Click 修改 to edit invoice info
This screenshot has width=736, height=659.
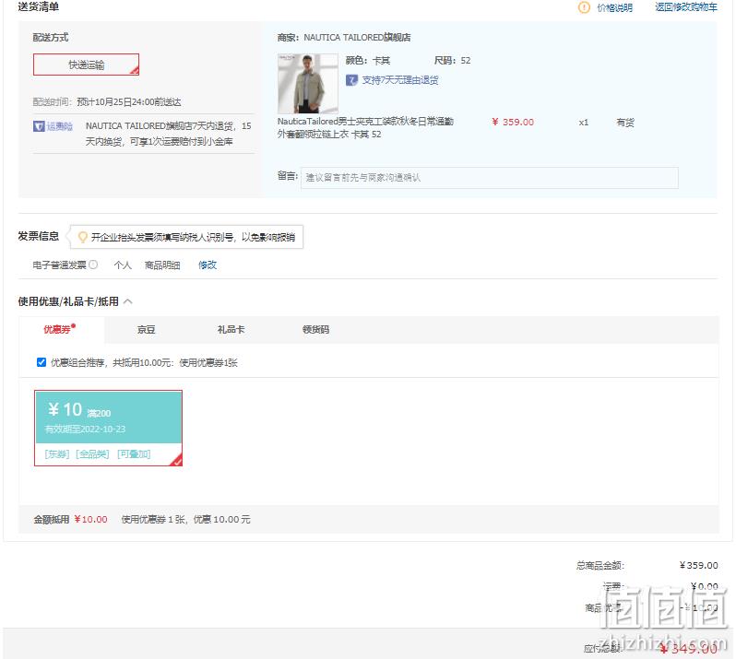[208, 265]
